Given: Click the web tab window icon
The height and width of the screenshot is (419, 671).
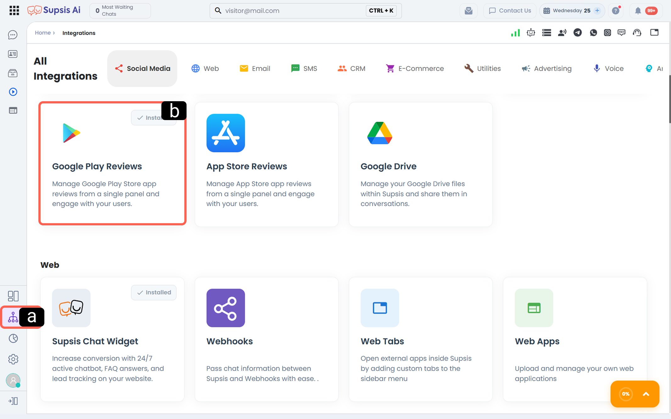Looking at the screenshot, I should click(x=654, y=32).
